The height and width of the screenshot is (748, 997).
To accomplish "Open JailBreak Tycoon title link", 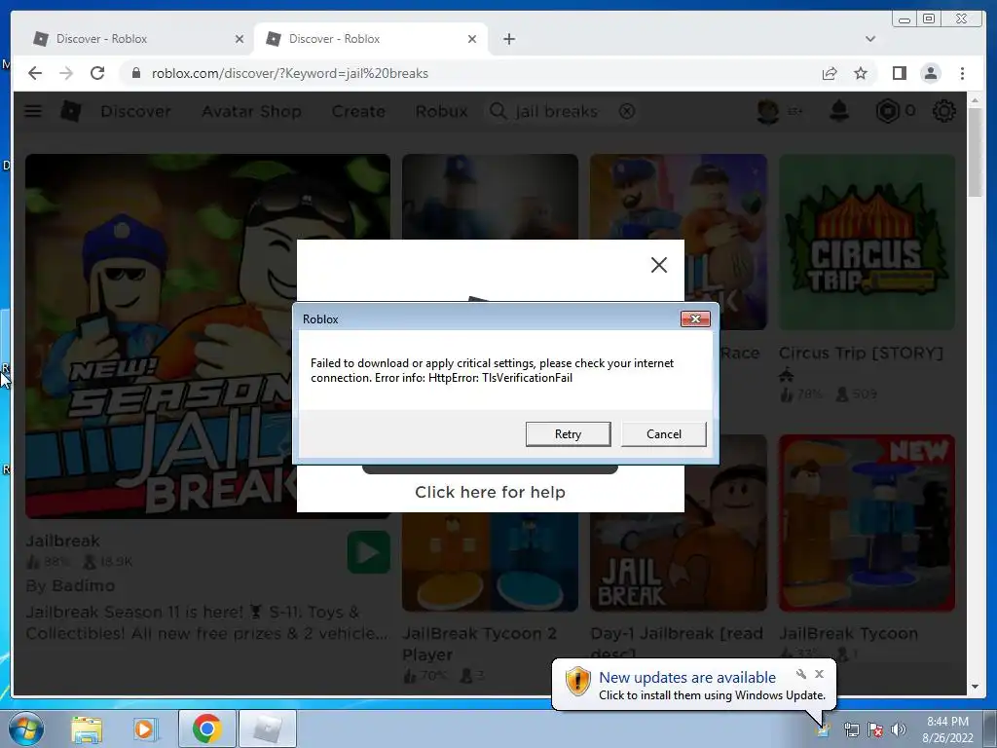I will (848, 633).
